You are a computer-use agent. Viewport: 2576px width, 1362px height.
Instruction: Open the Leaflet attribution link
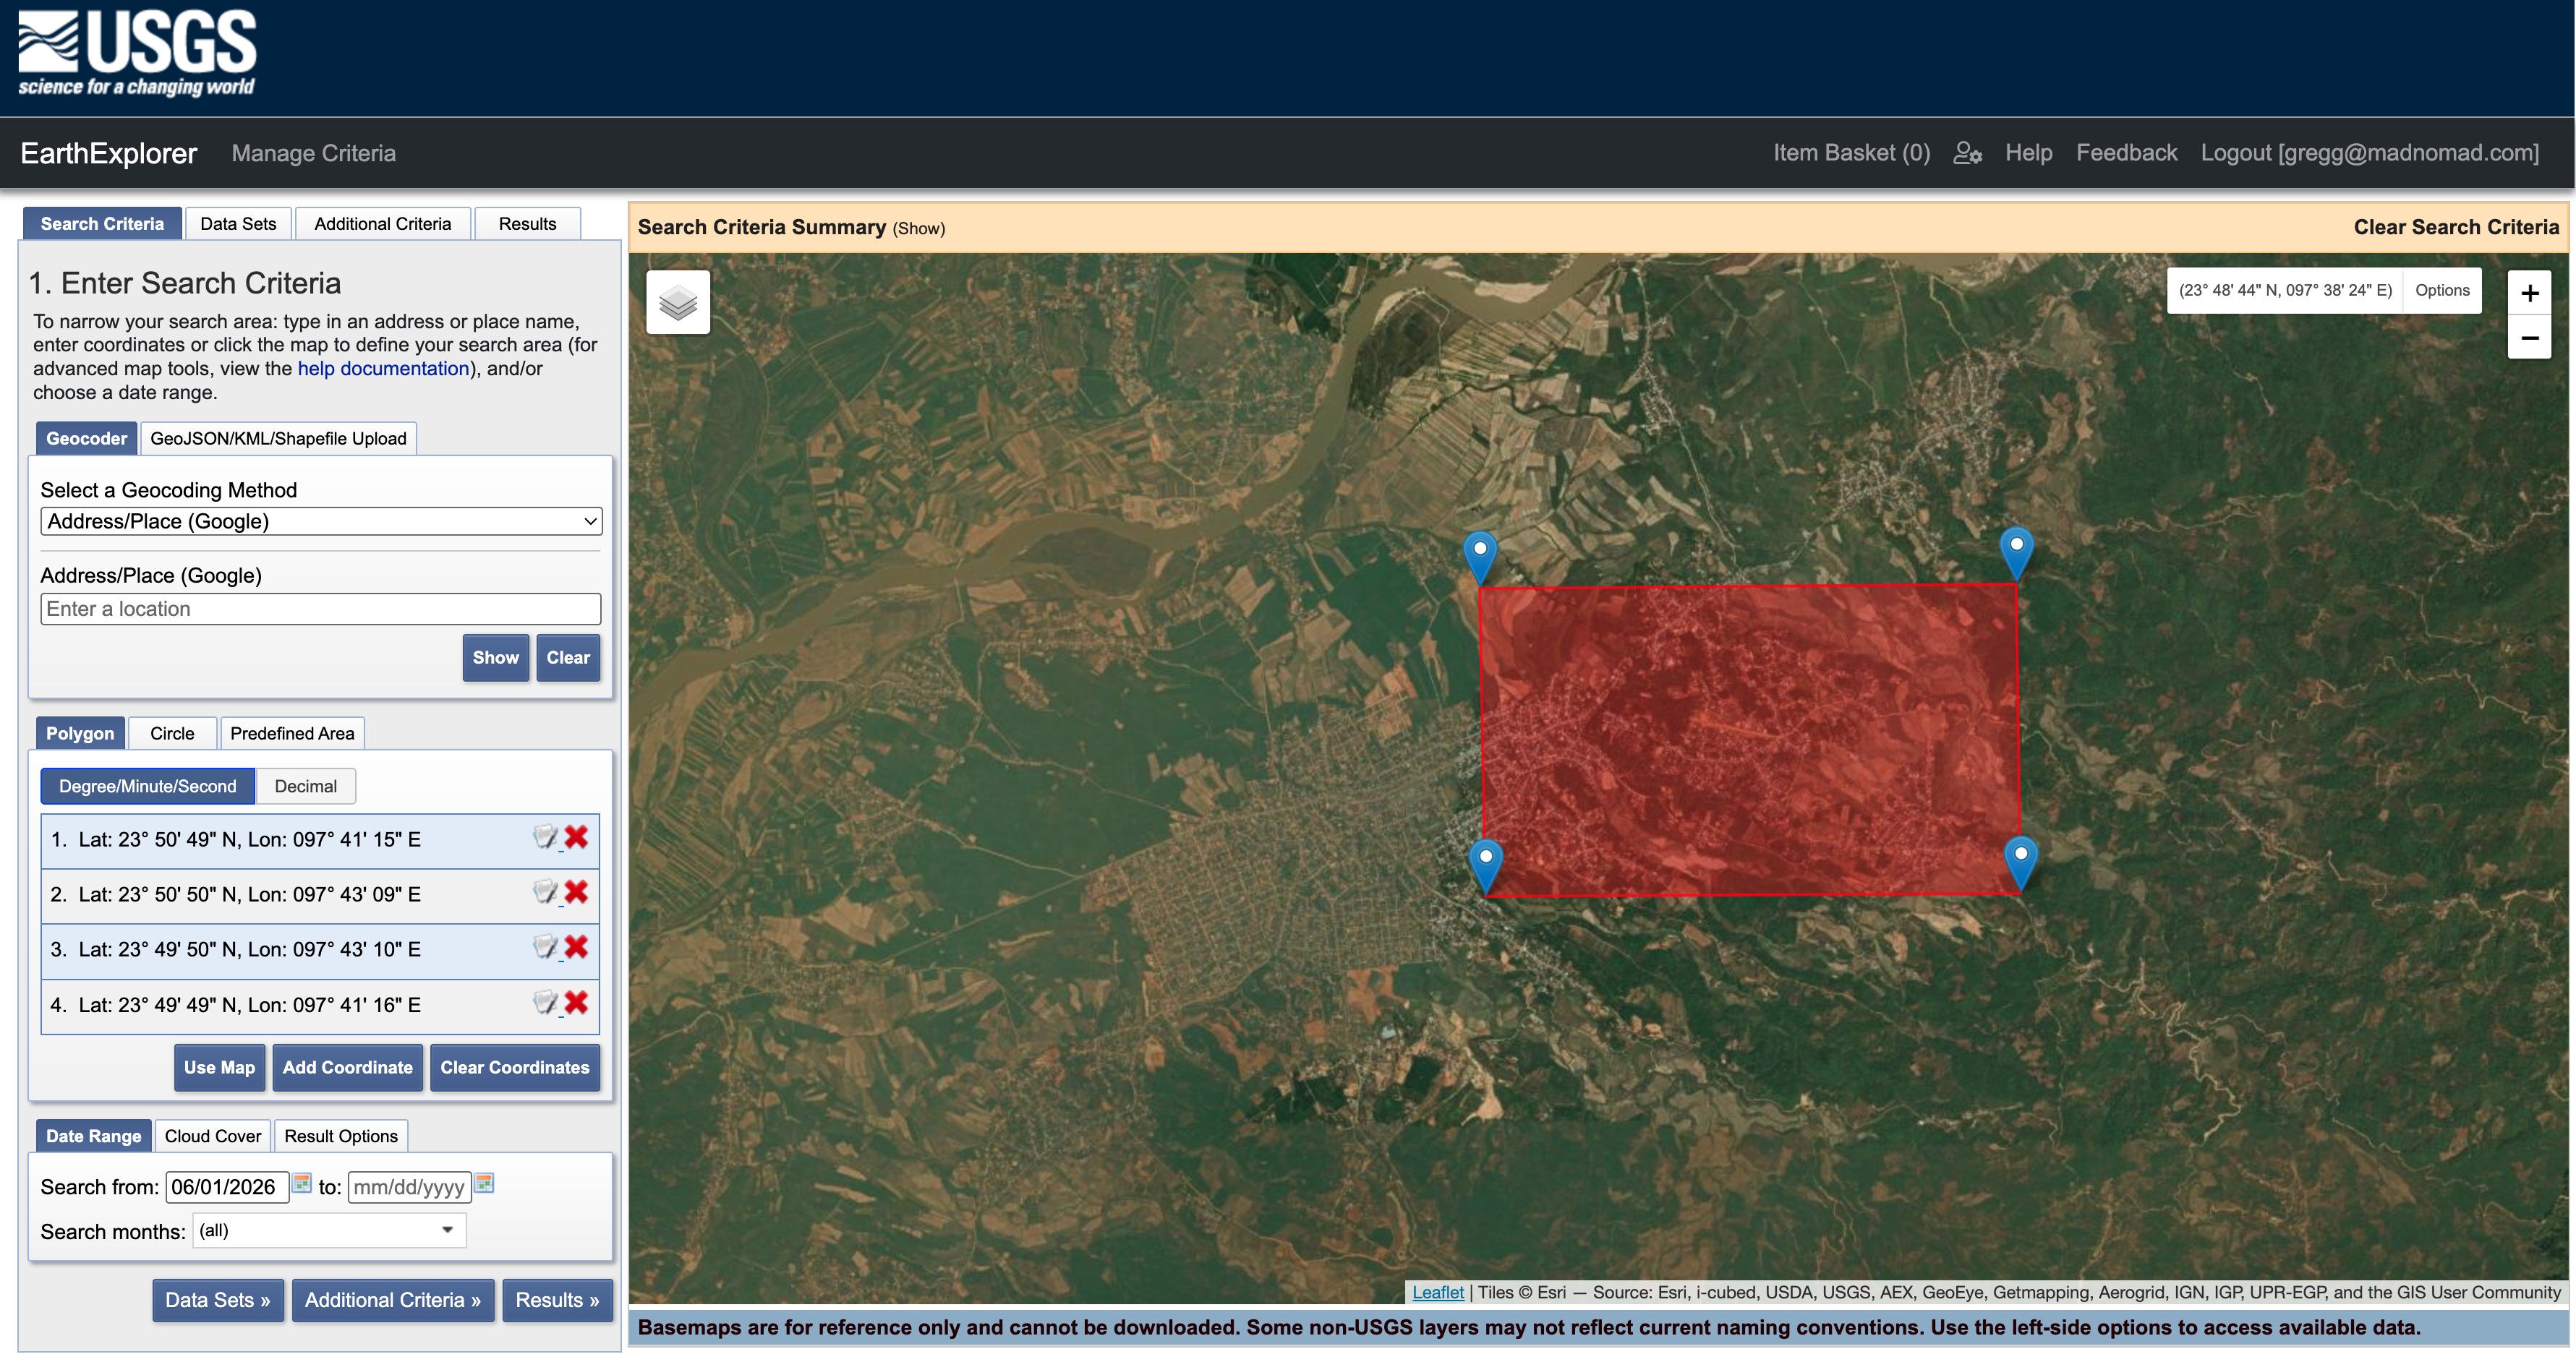coord(1438,1293)
